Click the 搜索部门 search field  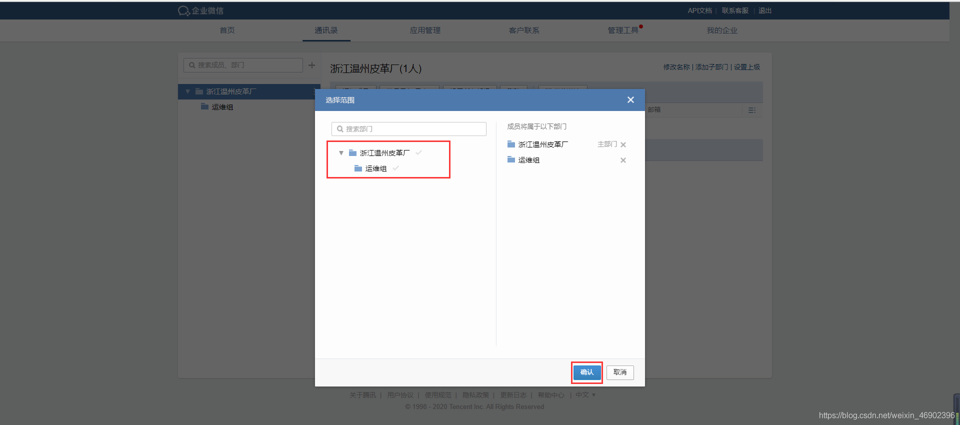pos(408,129)
